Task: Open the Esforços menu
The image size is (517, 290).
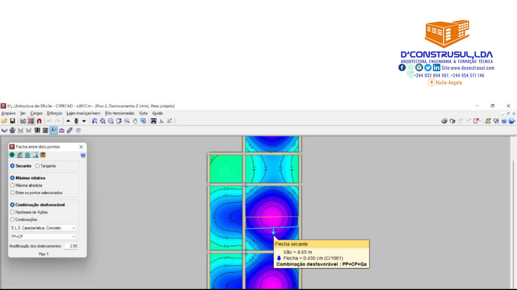Action: click(x=54, y=113)
